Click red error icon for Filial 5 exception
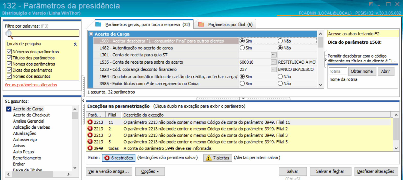 90,141
